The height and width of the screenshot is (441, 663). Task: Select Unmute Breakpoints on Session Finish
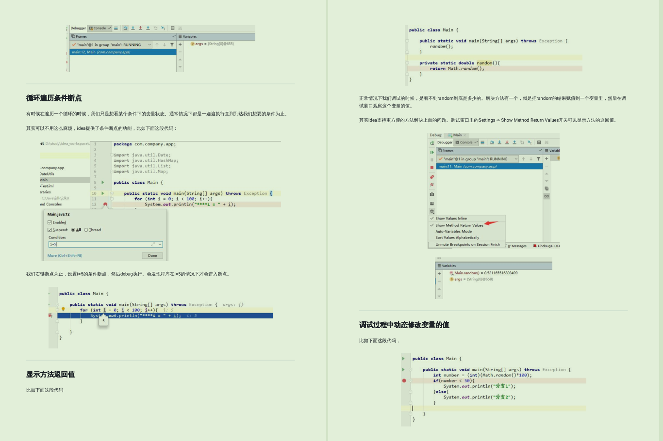(x=467, y=245)
